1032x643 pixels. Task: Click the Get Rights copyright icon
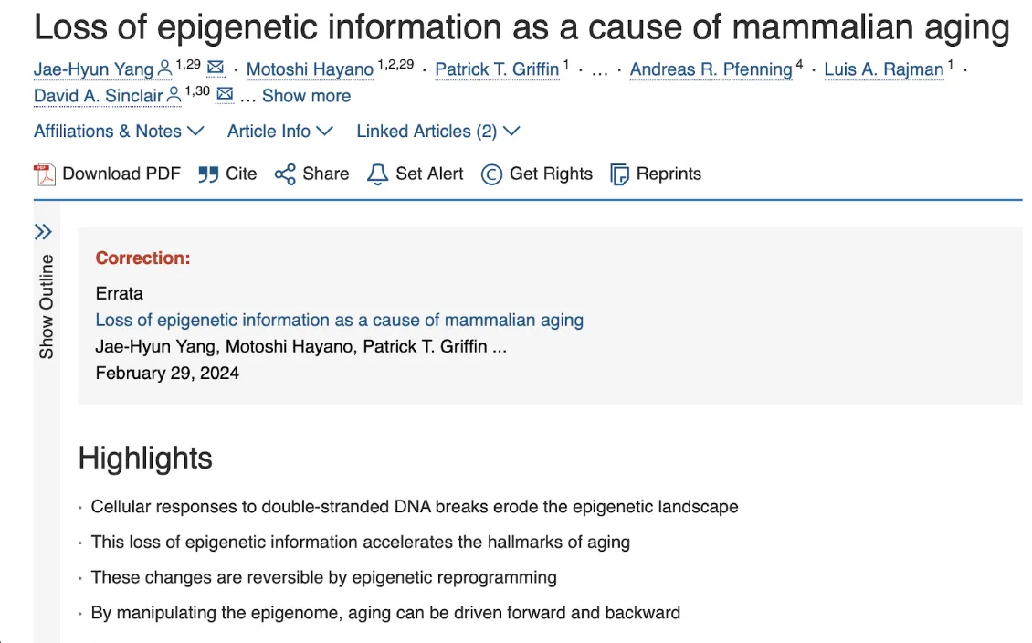491,174
